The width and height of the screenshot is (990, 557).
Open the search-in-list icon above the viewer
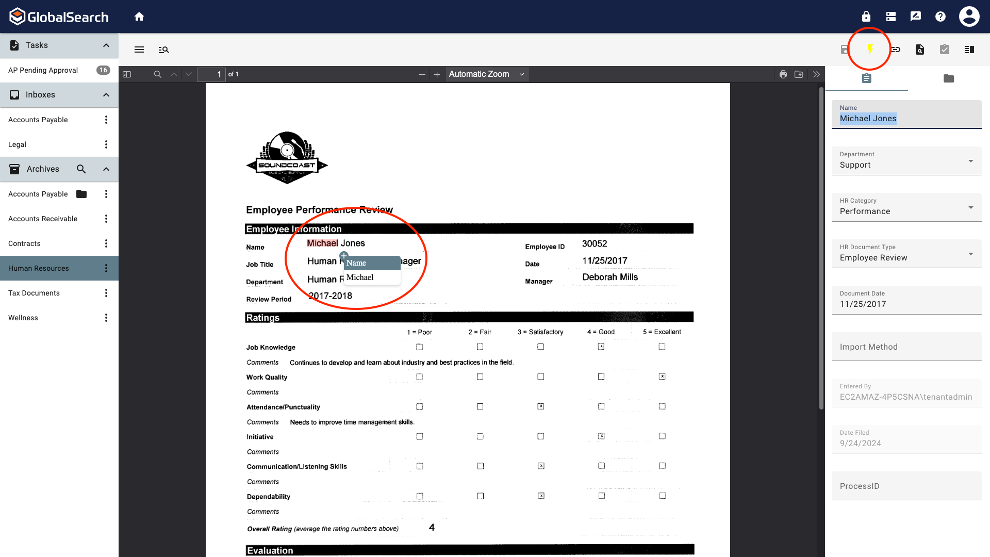click(164, 50)
